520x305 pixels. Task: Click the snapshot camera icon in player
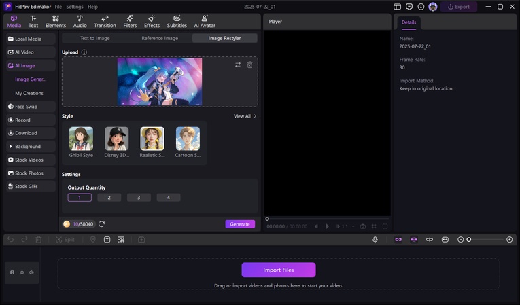(363, 226)
